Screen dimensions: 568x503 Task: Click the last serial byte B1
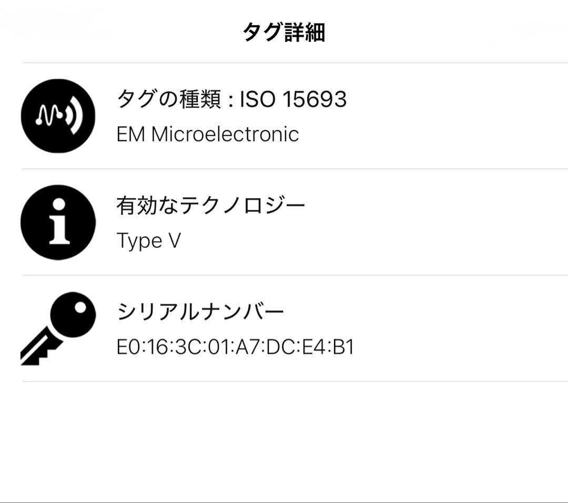point(343,347)
